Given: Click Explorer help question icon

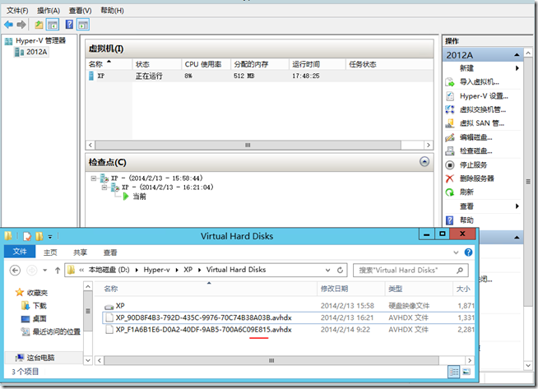Looking at the screenshot, I should tap(468, 252).
